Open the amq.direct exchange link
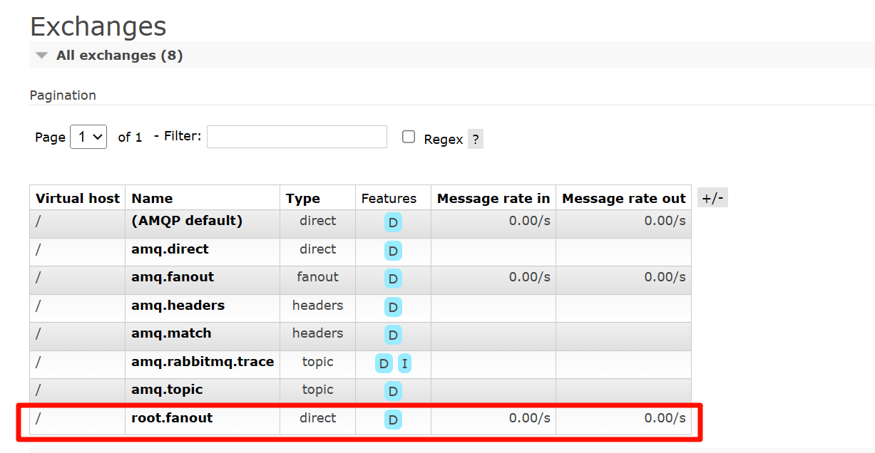 pyautogui.click(x=170, y=249)
